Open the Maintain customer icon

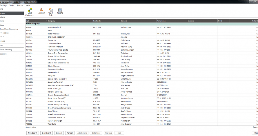pyautogui.click(x=41, y=11)
